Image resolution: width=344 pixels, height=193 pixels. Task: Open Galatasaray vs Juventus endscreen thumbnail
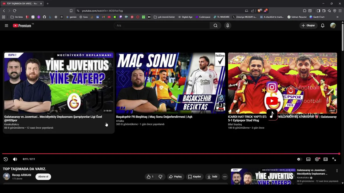[x=59, y=83]
